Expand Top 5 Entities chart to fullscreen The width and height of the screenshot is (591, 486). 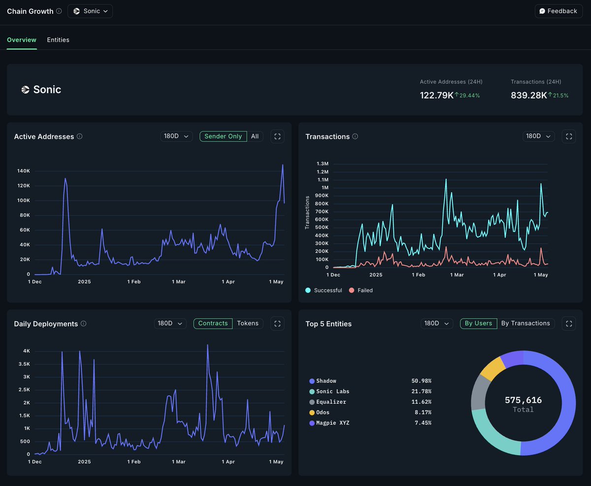click(x=569, y=324)
